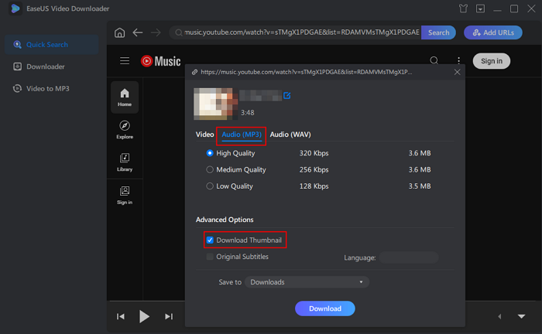
Task: Navigate back with left arrow
Action: (x=138, y=32)
